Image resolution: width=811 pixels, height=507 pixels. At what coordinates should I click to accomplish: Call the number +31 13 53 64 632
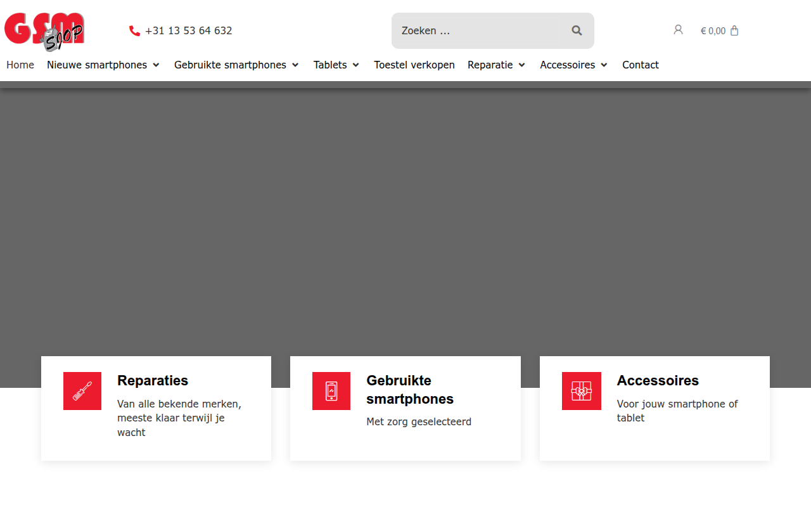(189, 30)
